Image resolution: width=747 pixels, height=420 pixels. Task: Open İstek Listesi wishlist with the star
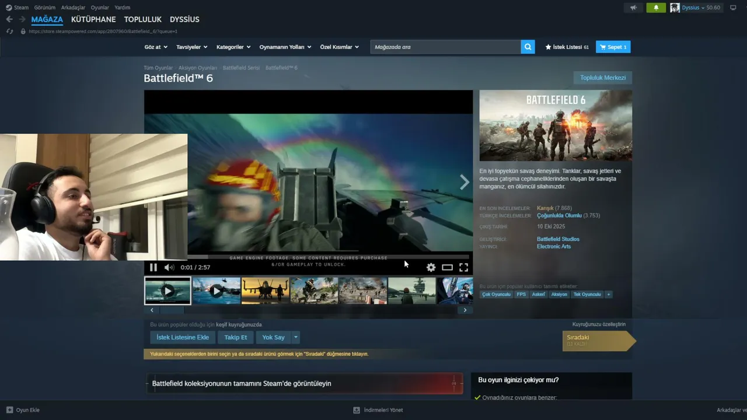tap(567, 47)
